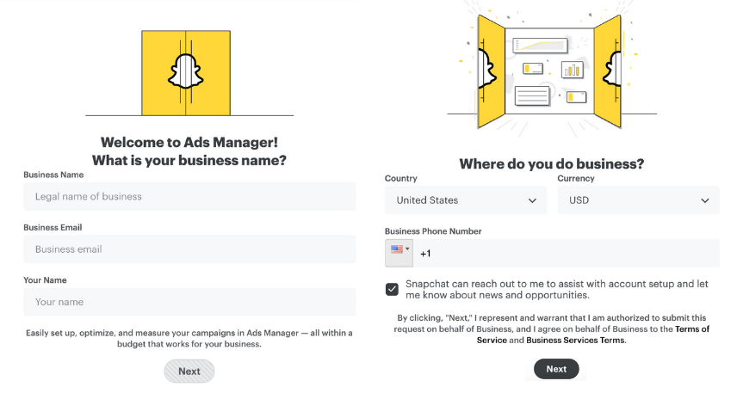
Task: Click the "Where do you do business?" heading
Action: pyautogui.click(x=551, y=164)
